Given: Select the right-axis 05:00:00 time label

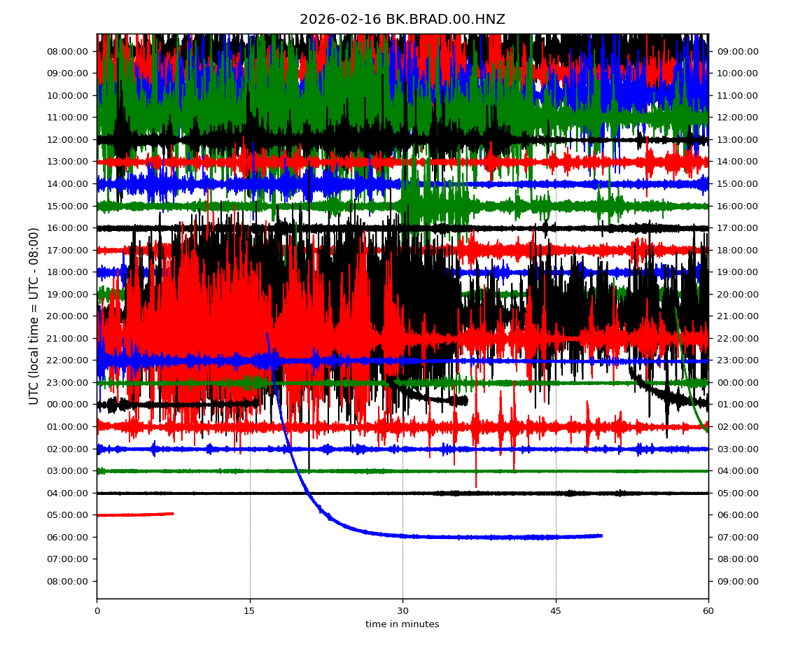Looking at the screenshot, I should pos(738,493).
